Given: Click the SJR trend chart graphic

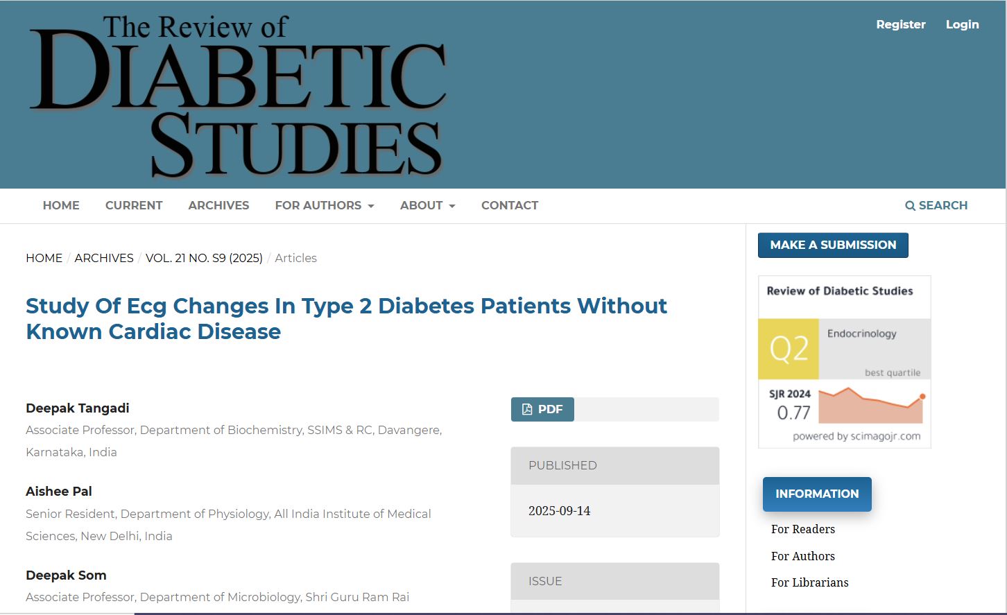Looking at the screenshot, I should pyautogui.click(x=872, y=406).
